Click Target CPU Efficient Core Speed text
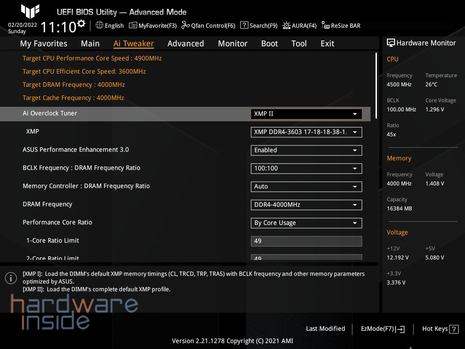 click(x=84, y=71)
